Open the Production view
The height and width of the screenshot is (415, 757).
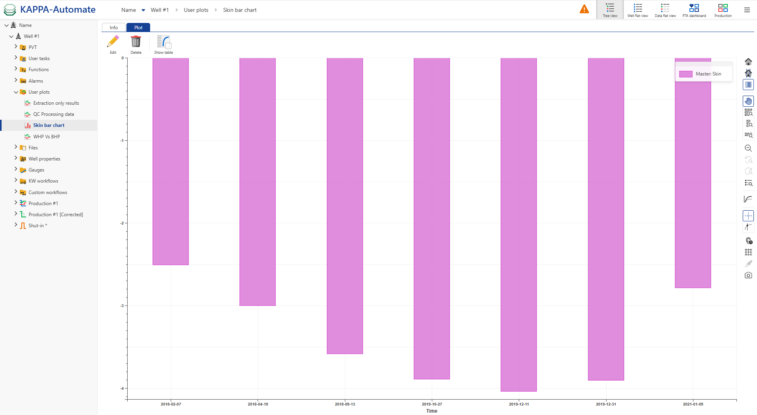point(723,9)
